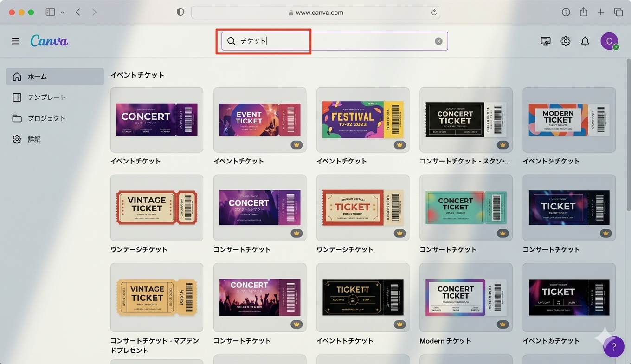Open the profile menu from the purple avatar

coord(609,41)
